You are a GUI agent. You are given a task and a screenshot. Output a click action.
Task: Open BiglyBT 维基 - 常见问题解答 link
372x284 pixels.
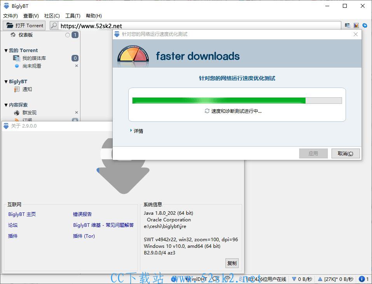click(x=103, y=225)
